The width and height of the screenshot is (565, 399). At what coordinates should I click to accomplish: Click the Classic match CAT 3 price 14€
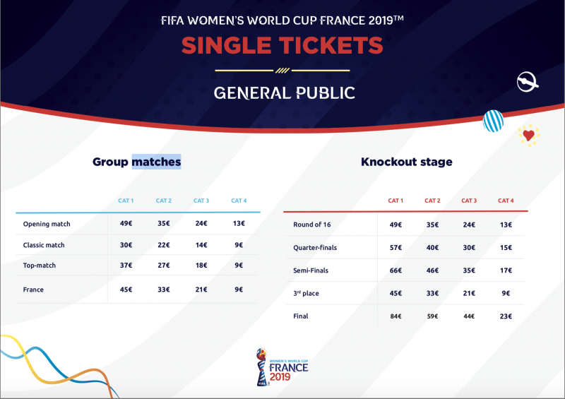[201, 245]
